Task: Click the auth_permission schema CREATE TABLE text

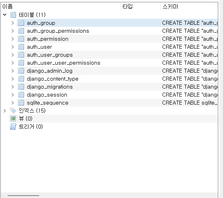Action: (190, 39)
